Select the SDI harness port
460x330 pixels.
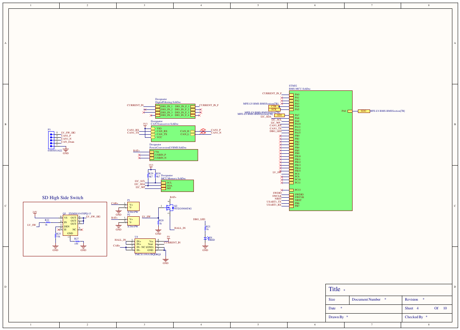click(x=279, y=115)
